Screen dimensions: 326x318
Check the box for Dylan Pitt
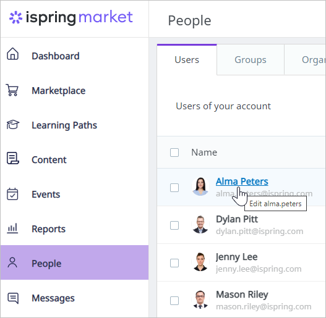click(174, 225)
